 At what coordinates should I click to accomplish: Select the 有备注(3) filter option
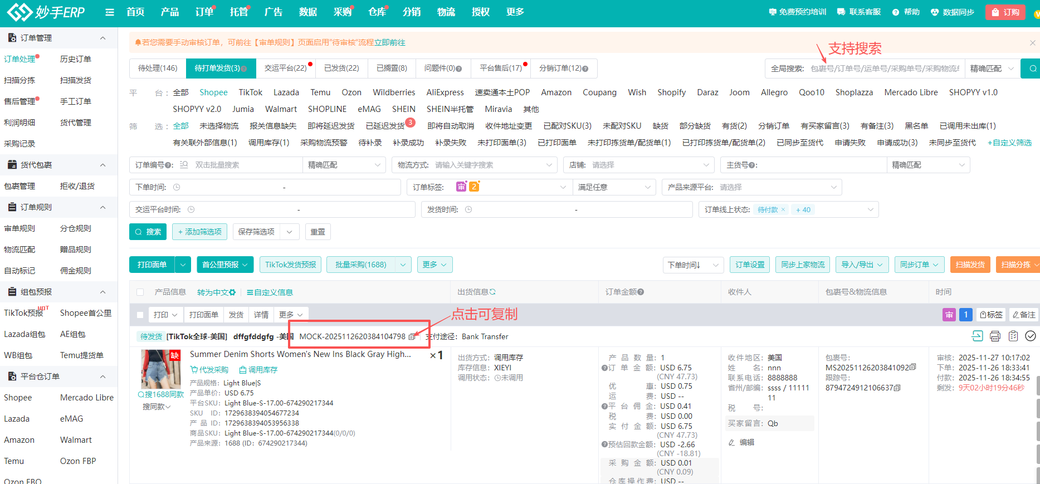(x=877, y=126)
